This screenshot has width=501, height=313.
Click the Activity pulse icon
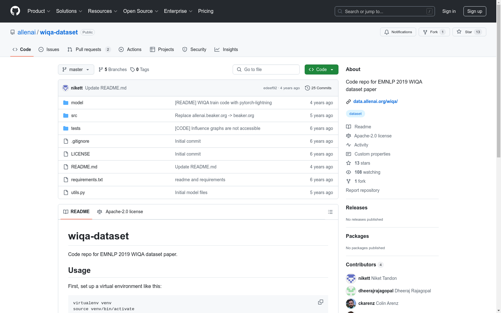point(349,145)
